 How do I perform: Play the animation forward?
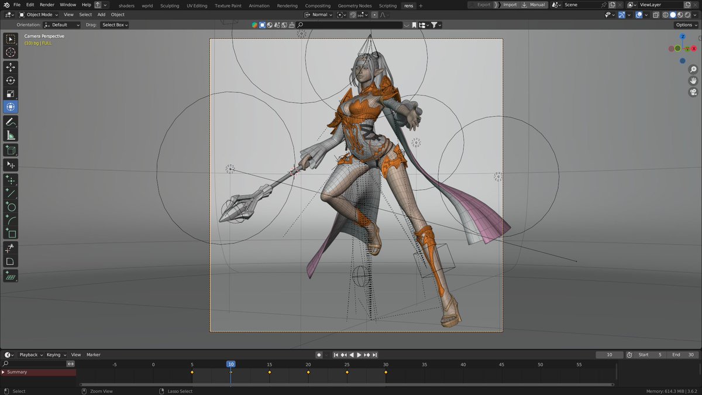point(359,355)
